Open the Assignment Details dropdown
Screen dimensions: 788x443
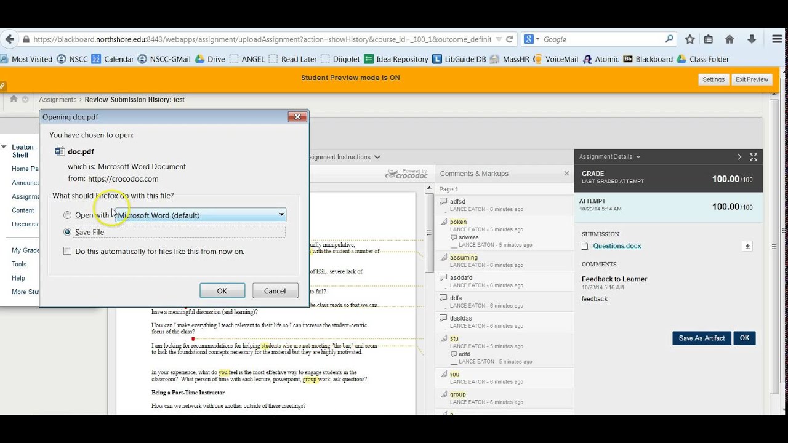click(x=609, y=157)
